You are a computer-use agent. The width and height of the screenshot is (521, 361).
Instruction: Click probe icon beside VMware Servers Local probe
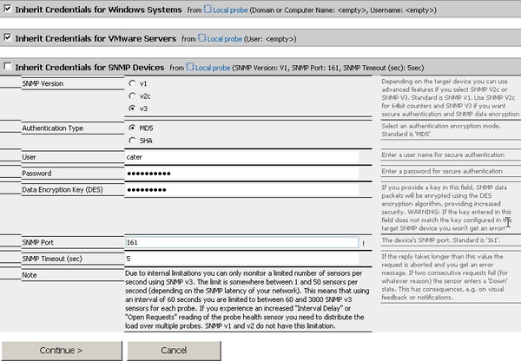coord(201,38)
